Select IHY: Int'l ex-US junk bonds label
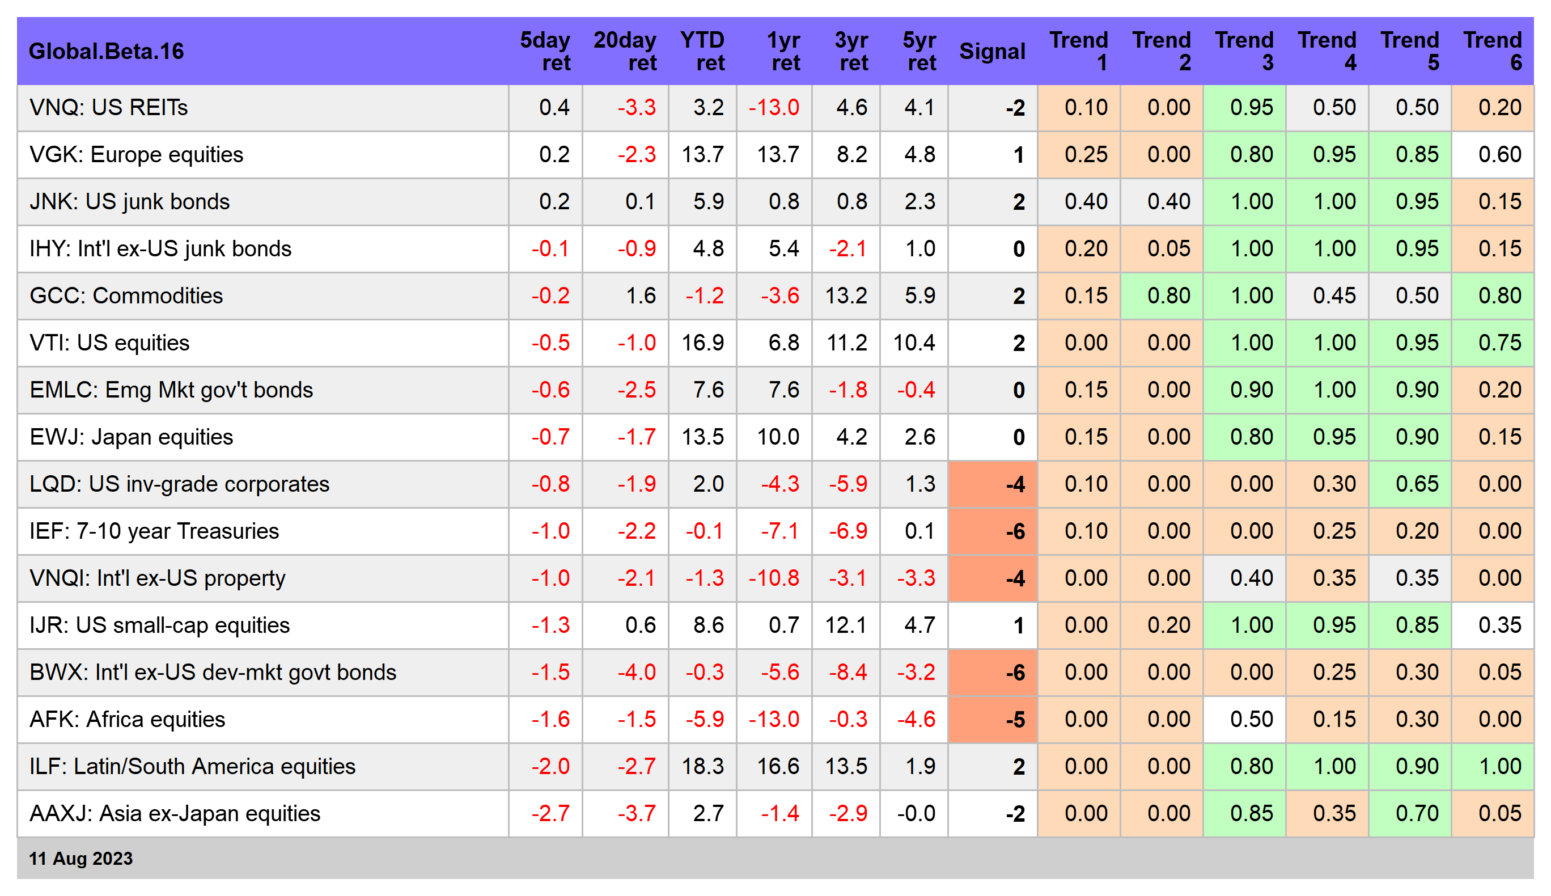This screenshot has height=896, width=1551. [x=160, y=248]
